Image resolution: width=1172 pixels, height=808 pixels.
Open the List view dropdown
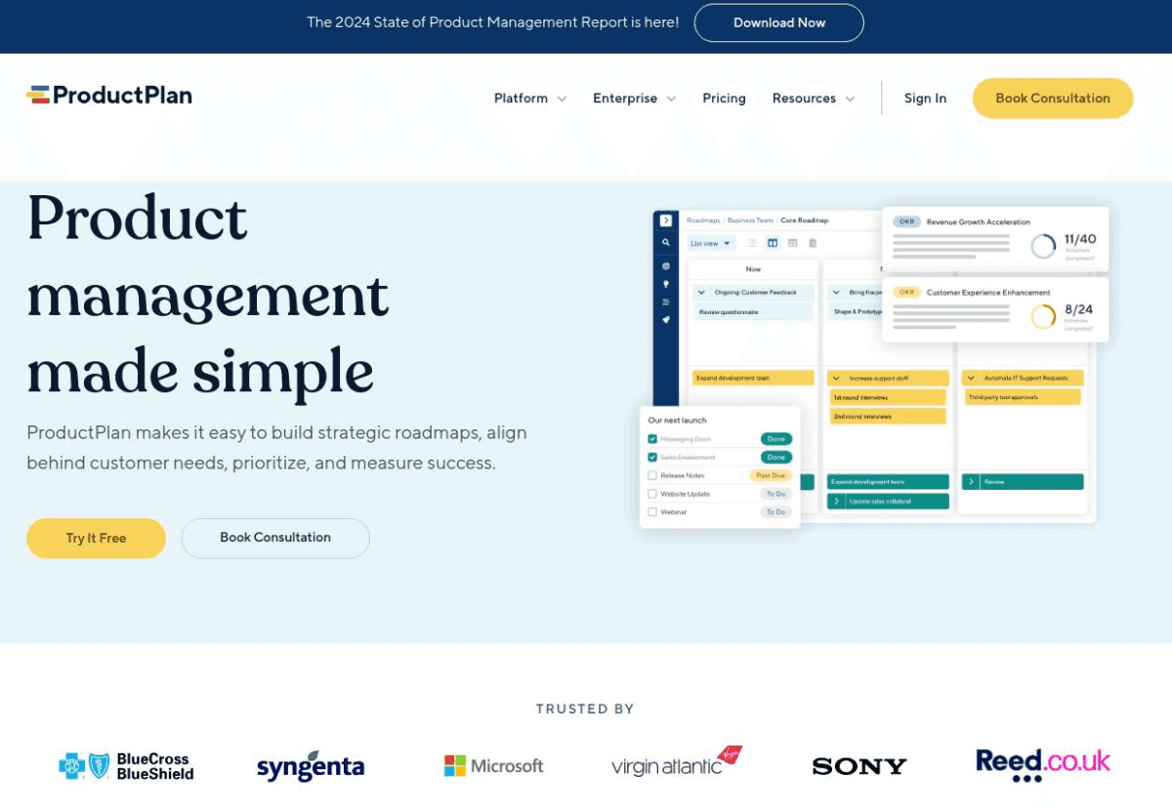711,243
